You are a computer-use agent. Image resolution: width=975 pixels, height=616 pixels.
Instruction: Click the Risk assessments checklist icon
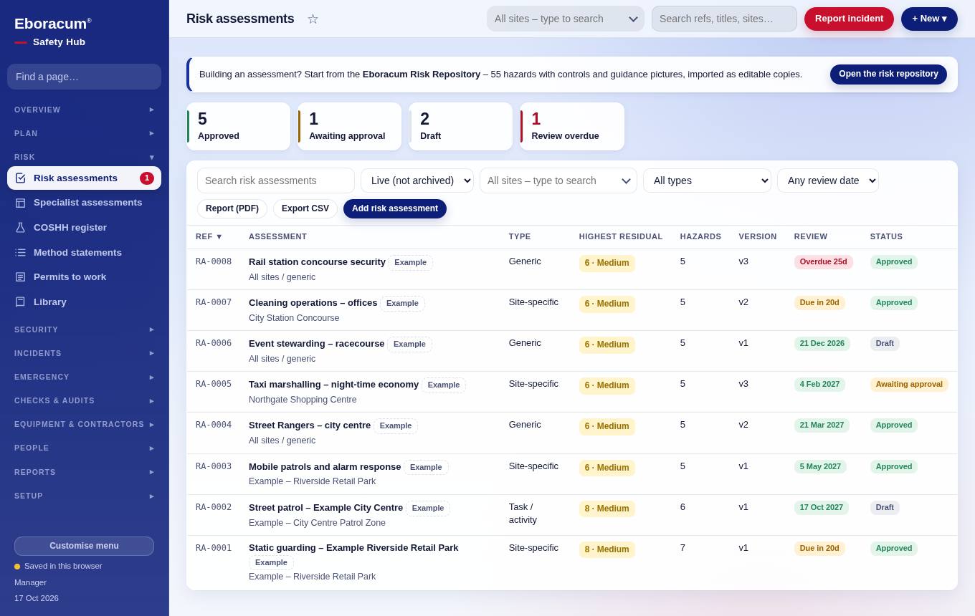click(x=20, y=178)
